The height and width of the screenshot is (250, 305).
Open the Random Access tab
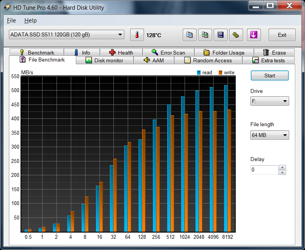(208, 60)
